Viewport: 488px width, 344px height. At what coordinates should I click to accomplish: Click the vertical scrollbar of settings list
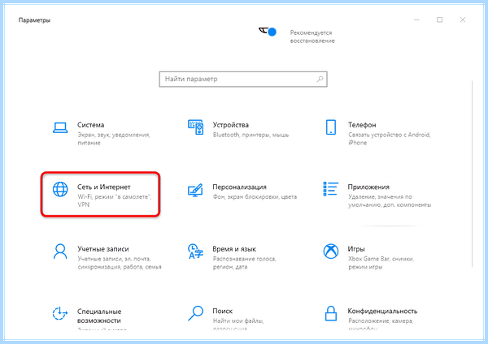pyautogui.click(x=472, y=174)
